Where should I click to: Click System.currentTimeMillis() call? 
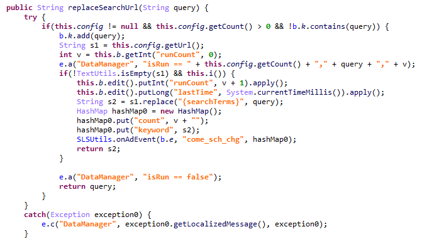(x=286, y=92)
